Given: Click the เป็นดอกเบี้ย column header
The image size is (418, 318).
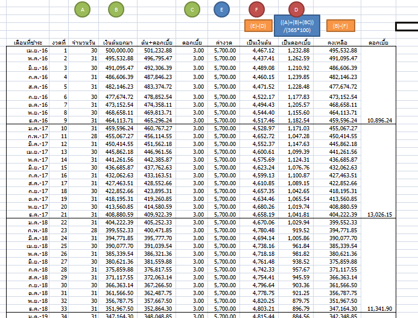Looking at the screenshot, I should point(296,43).
